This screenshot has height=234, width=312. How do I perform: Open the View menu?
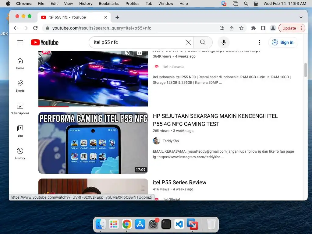[68, 4]
